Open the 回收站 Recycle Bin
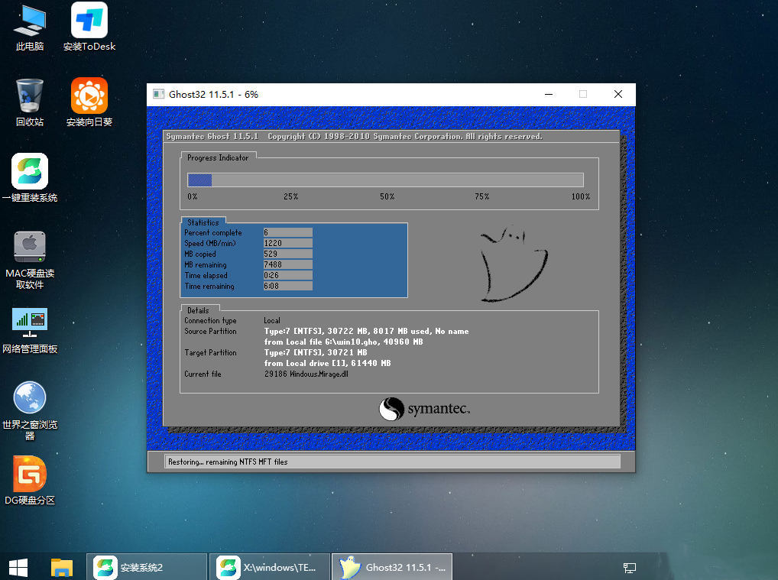The height and width of the screenshot is (580, 778). 28,96
